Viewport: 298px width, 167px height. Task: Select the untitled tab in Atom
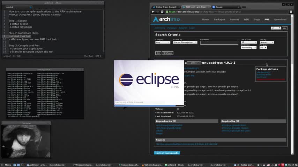point(17,7)
